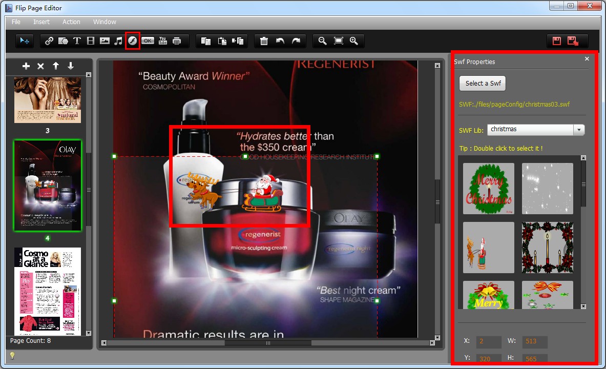Pick the Text tool (T icon)
606x369 pixels.
coord(77,40)
